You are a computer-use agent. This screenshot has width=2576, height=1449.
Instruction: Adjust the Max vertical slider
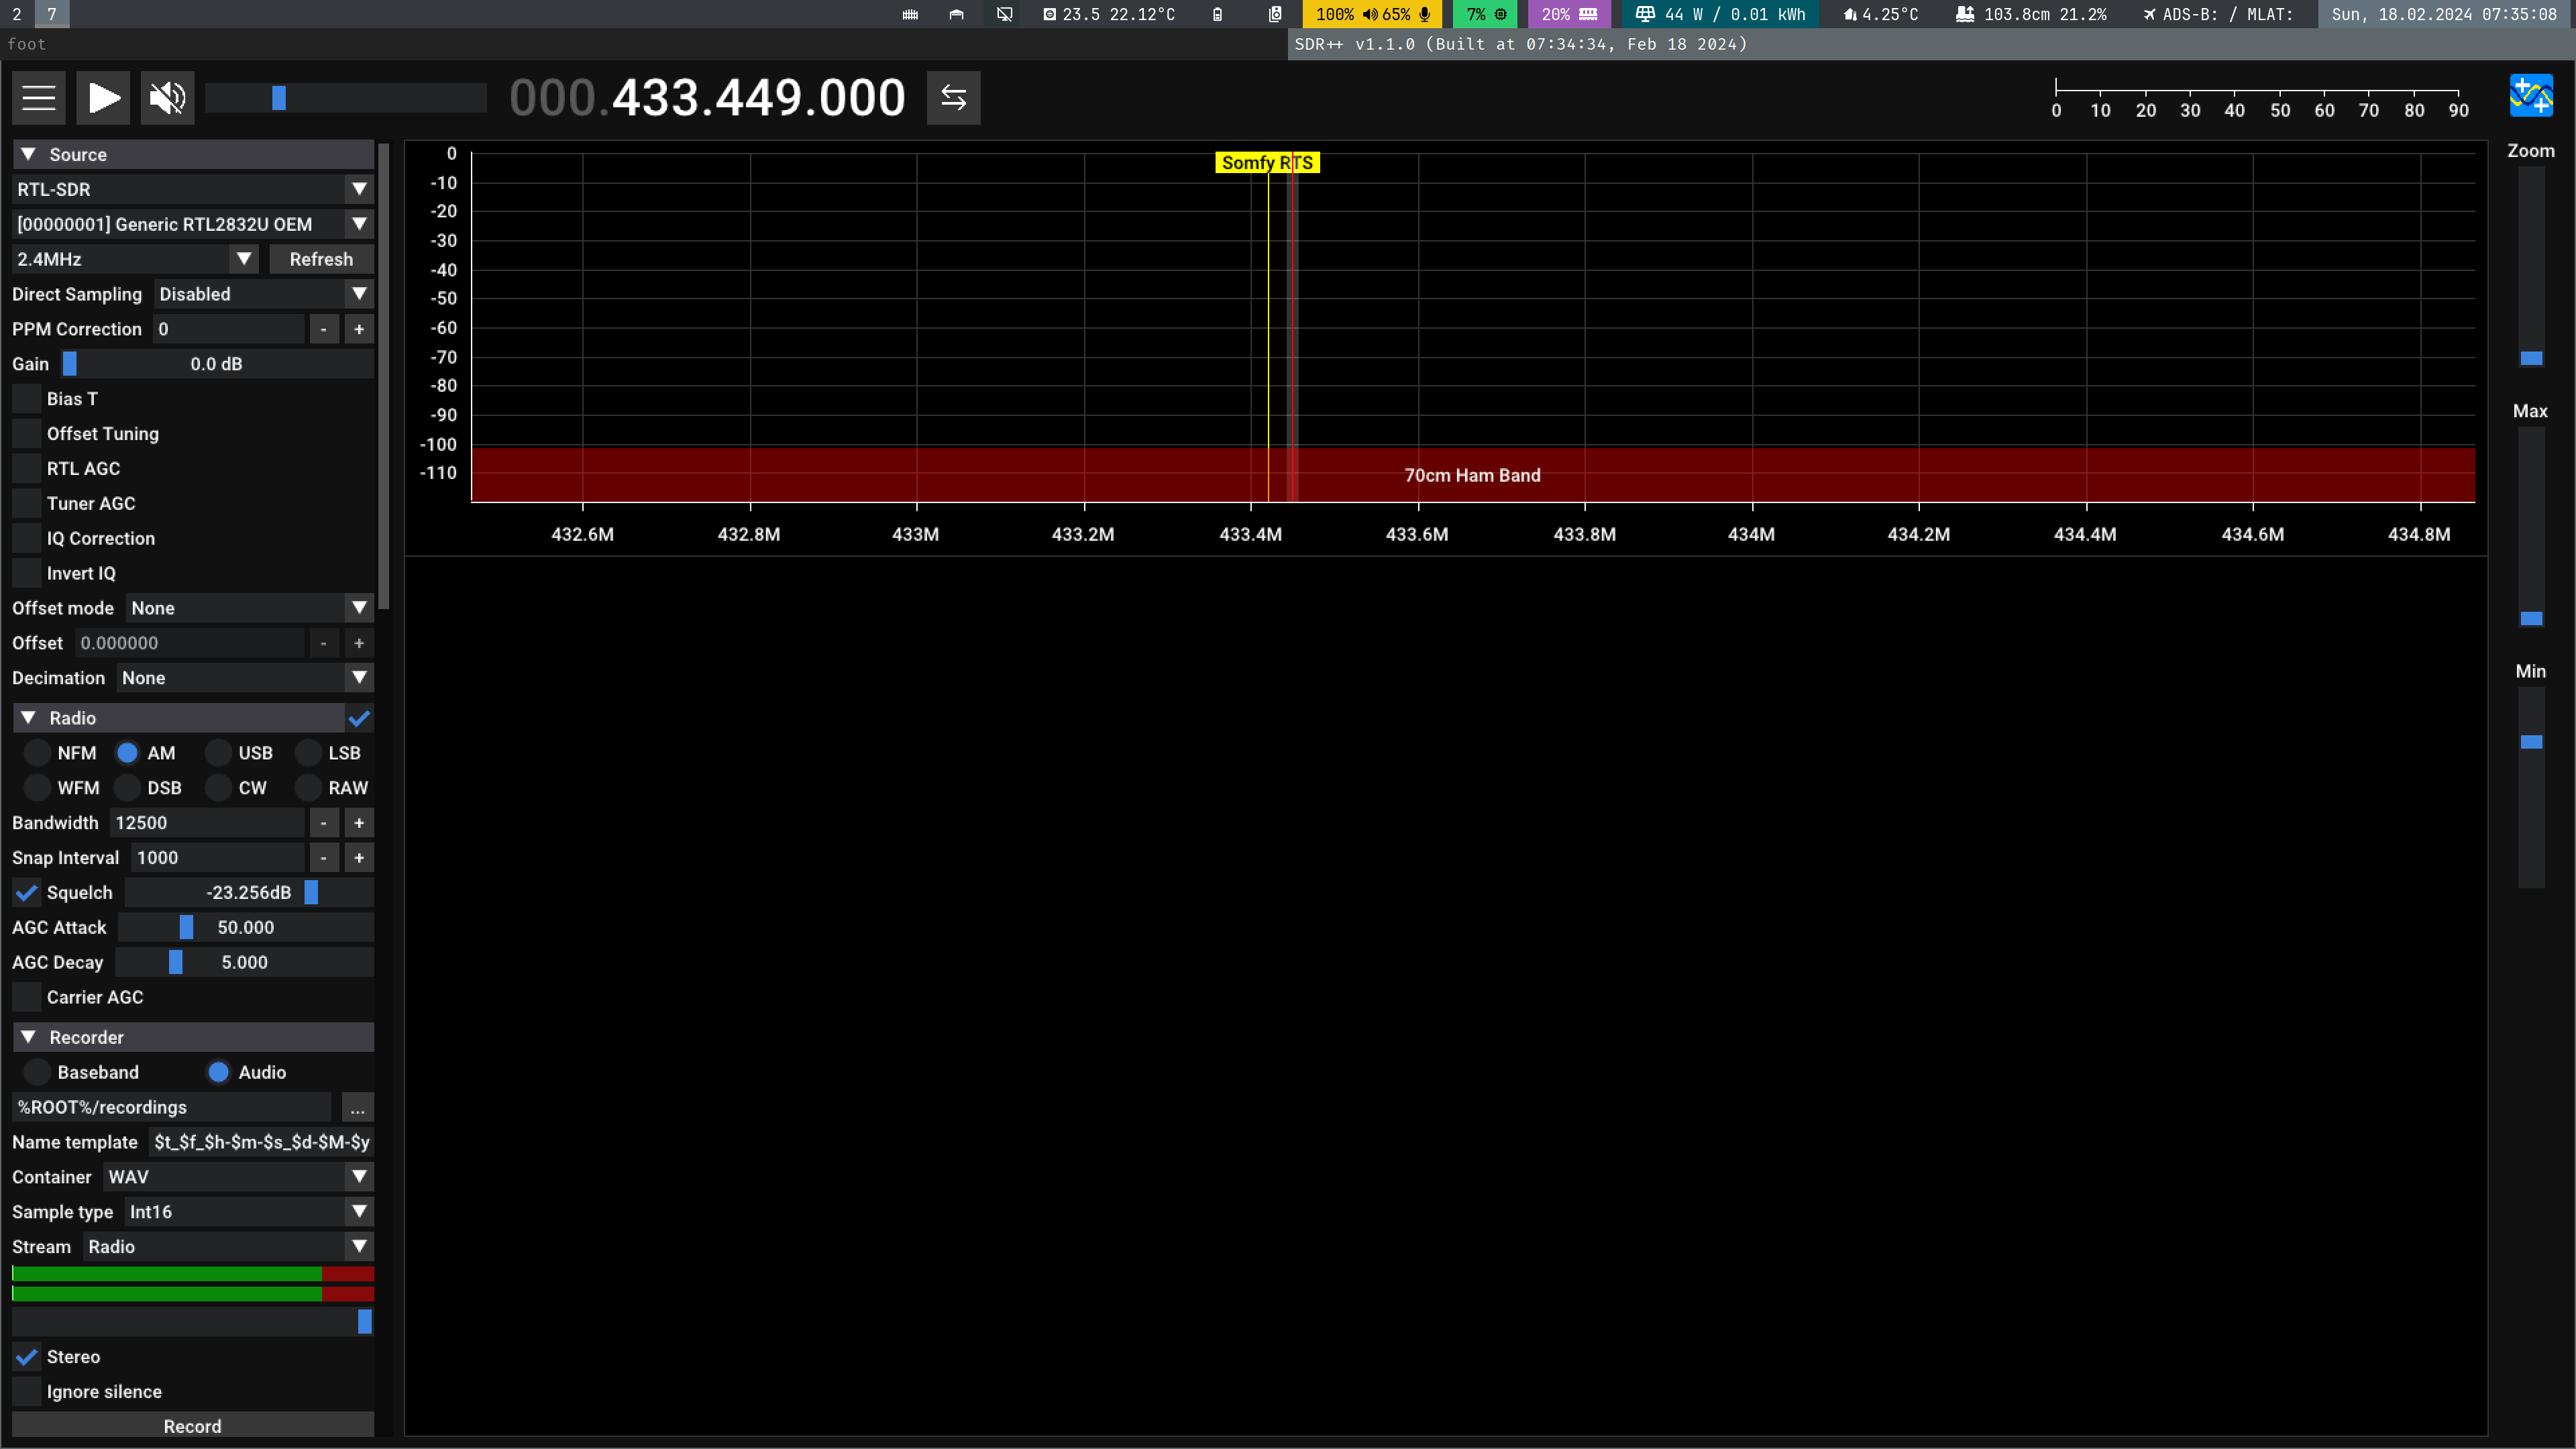click(2531, 528)
